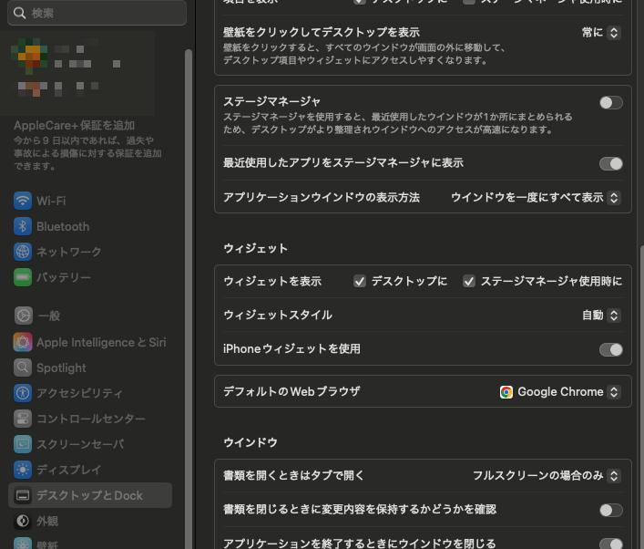Viewport: 644px width, 549px height.
Task: Click the Wi-Fi icon in sidebar
Action: pos(23,201)
